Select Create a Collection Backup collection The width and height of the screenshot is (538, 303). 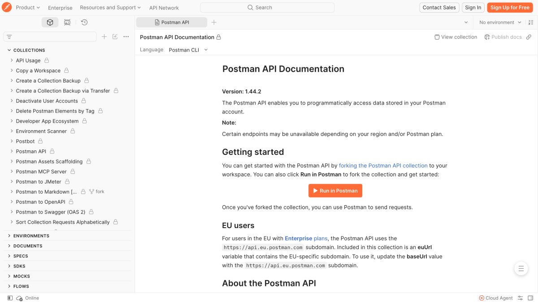tap(48, 81)
